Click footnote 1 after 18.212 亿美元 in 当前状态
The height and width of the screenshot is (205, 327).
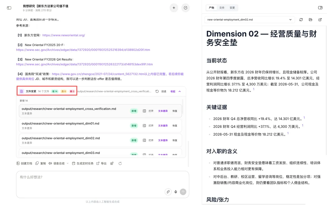[x=254, y=89]
